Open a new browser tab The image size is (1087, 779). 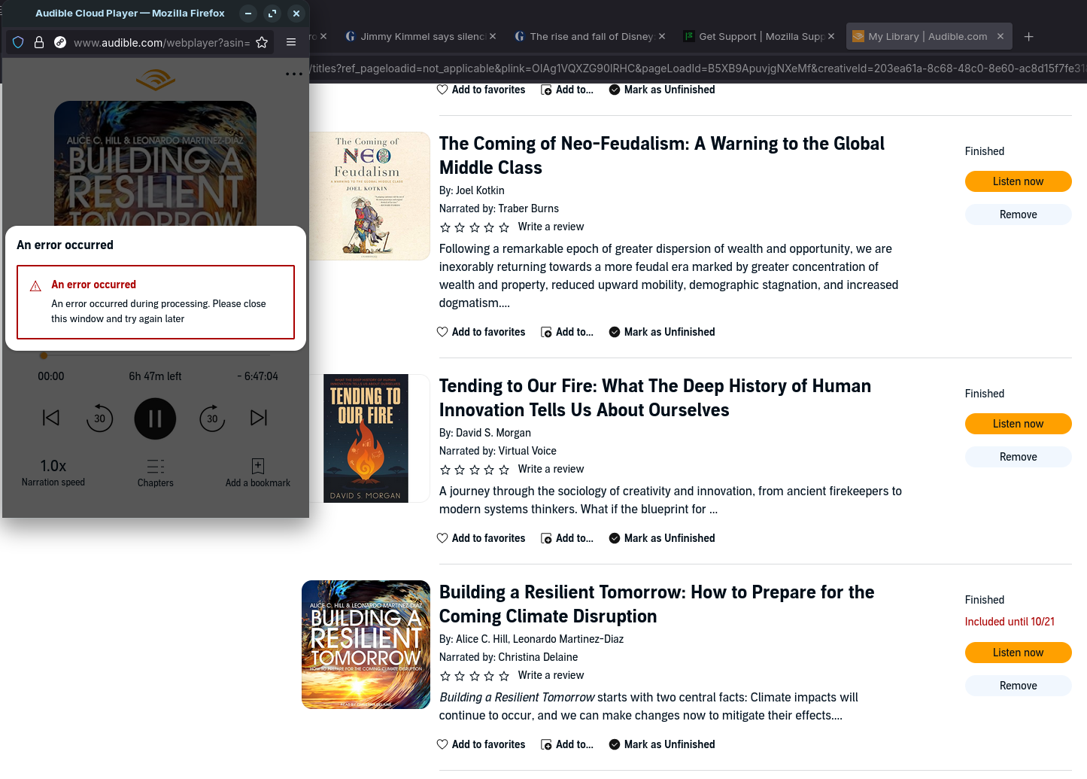[x=1029, y=36]
